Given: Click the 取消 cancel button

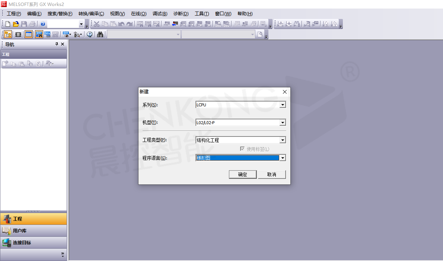Looking at the screenshot, I should coord(272,174).
